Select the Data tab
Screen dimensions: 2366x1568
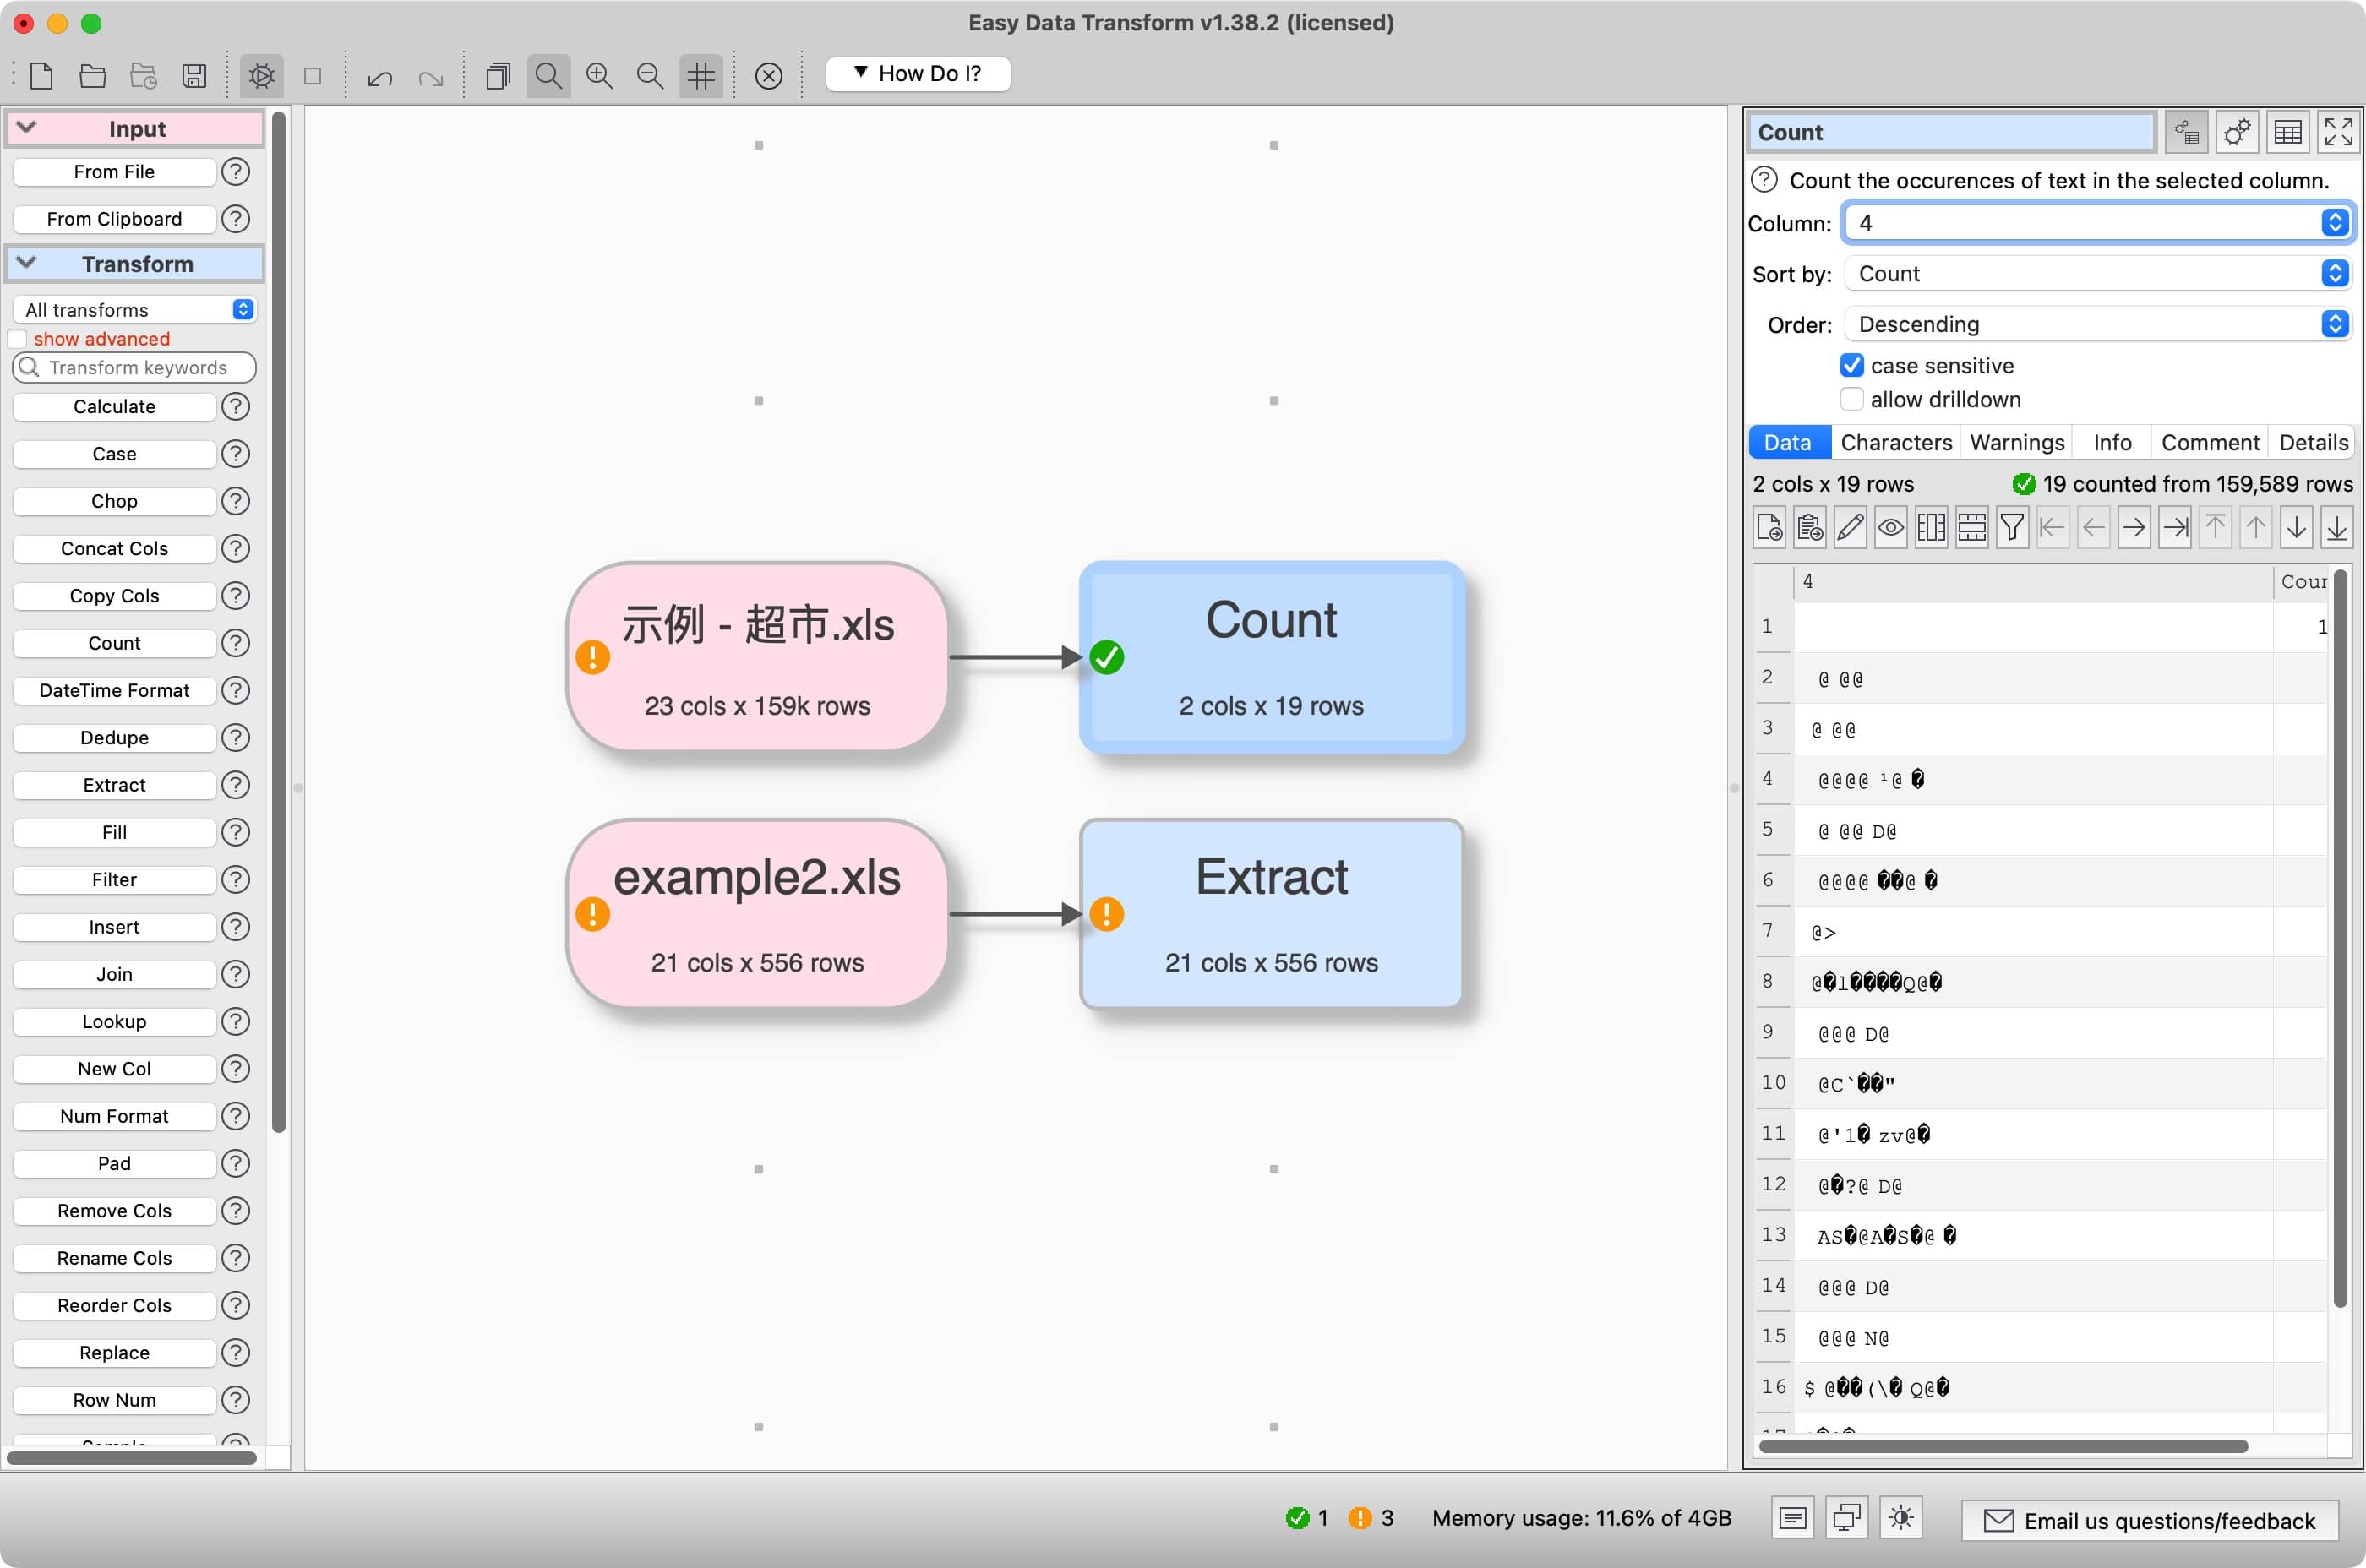point(1788,442)
